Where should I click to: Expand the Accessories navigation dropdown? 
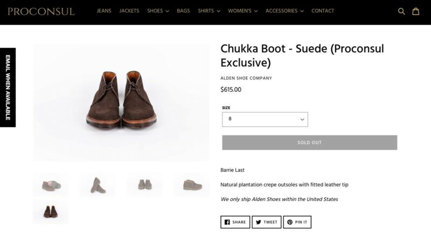click(x=284, y=11)
